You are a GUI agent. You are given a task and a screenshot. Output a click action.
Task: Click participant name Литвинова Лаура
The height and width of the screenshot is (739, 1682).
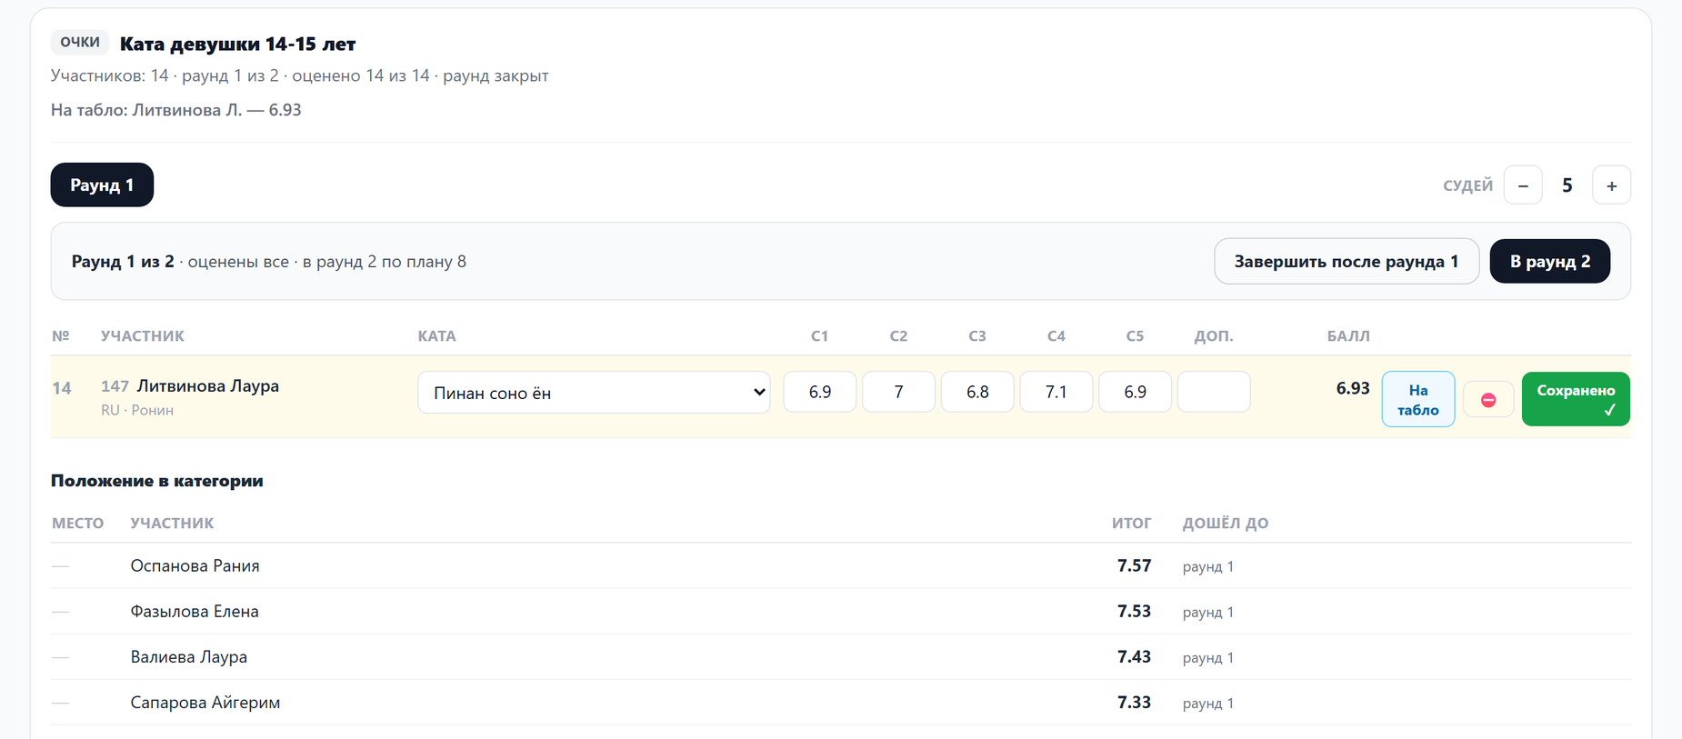tap(208, 386)
